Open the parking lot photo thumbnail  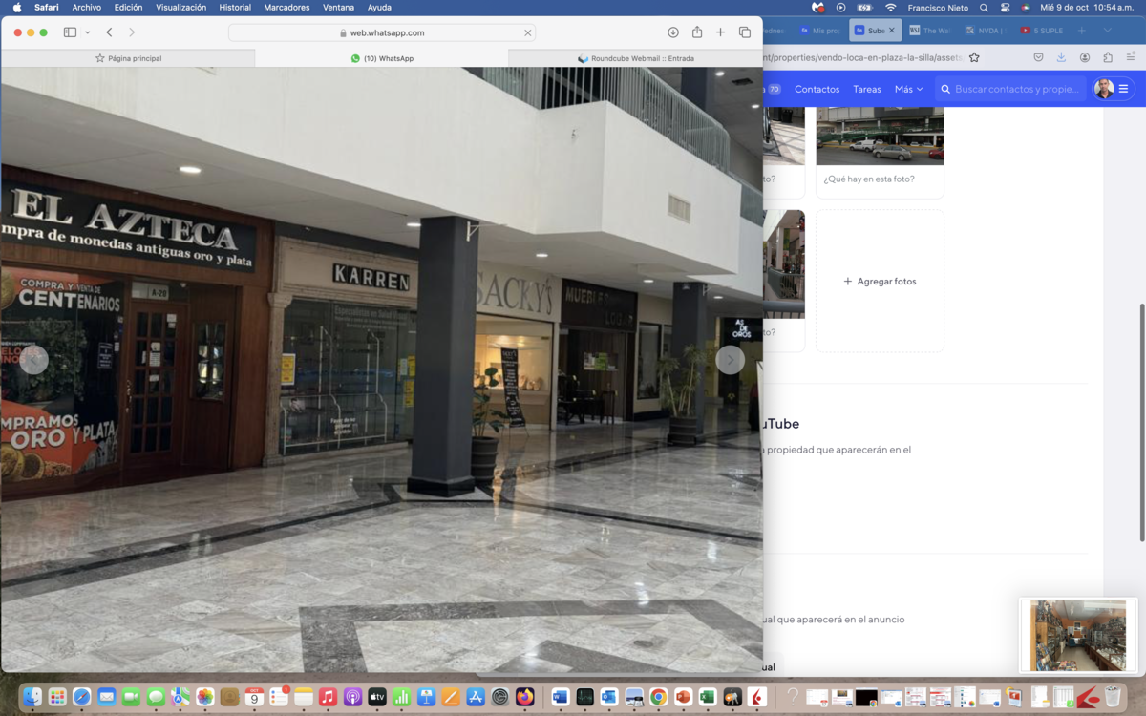880,137
